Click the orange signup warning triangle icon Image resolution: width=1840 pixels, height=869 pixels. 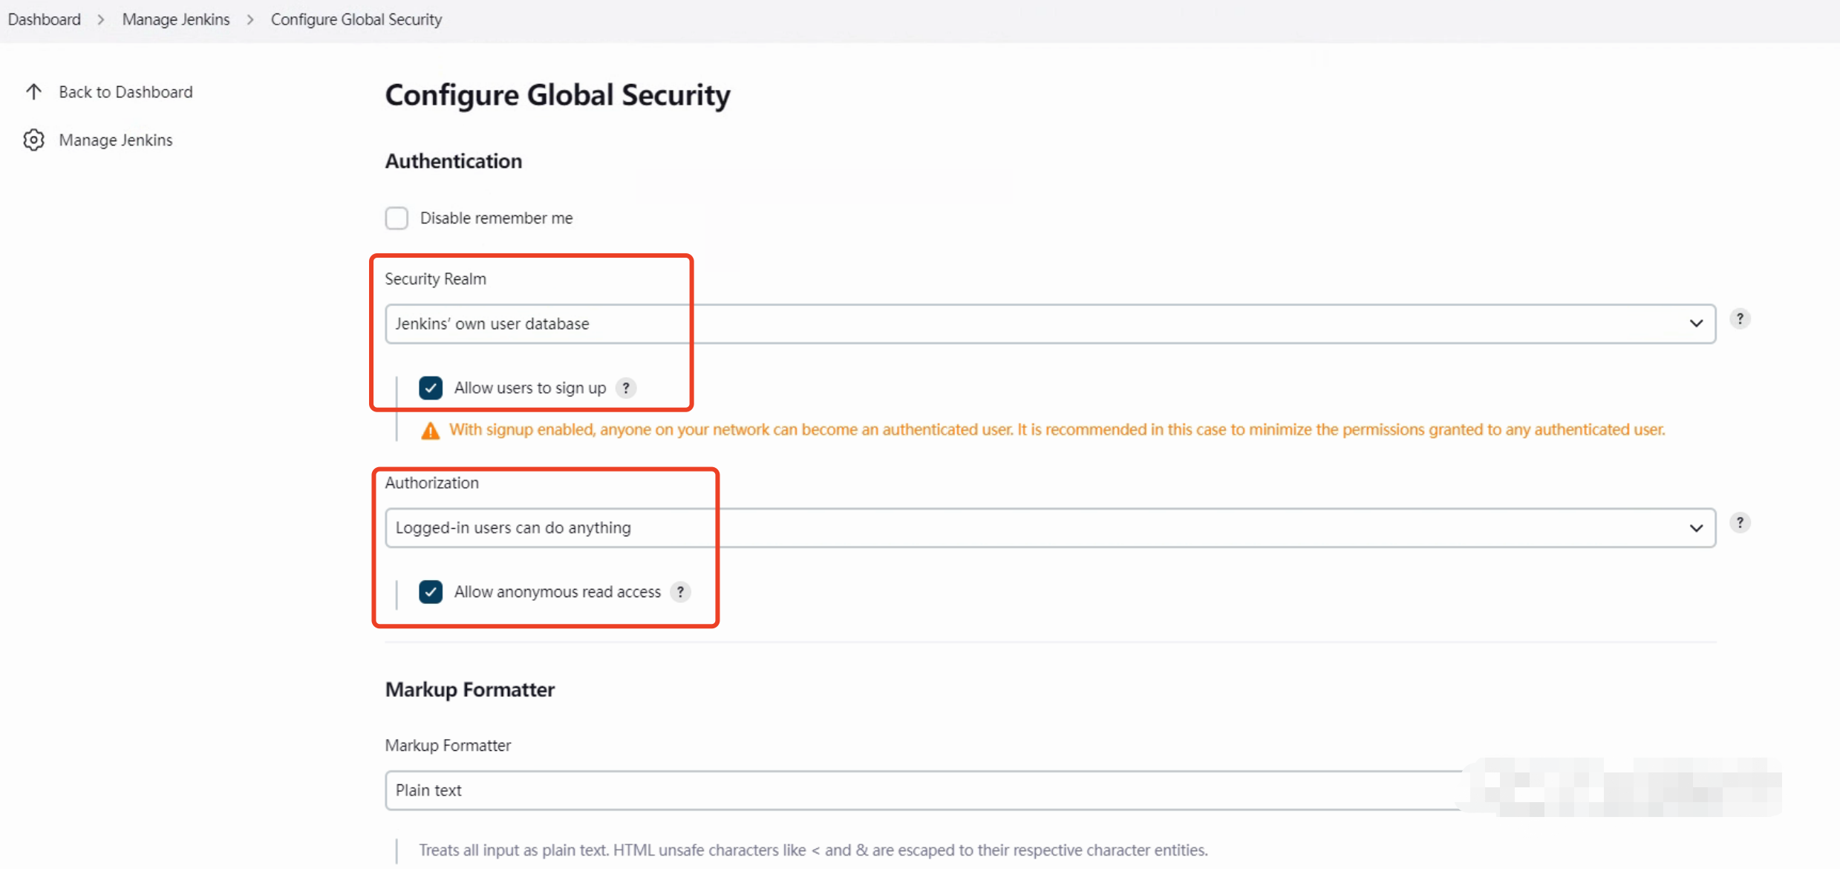click(430, 431)
